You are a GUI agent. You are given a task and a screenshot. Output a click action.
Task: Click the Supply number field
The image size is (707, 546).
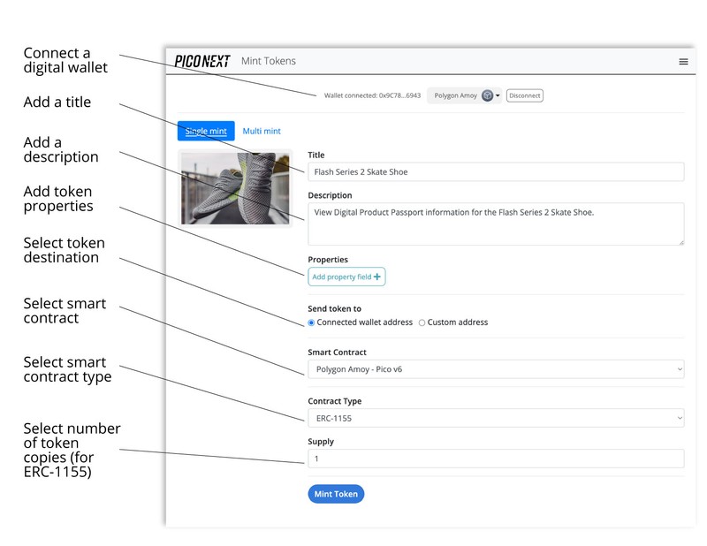[495, 459]
